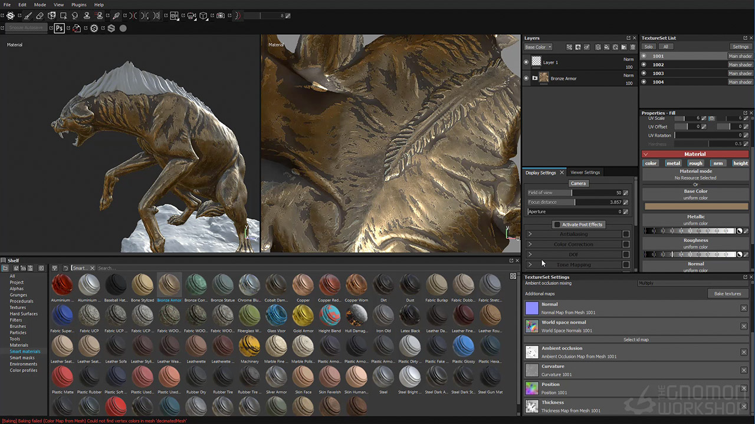The image size is (755, 424).
Task: Switch to the Viewer Settings tab
Action: (585, 173)
